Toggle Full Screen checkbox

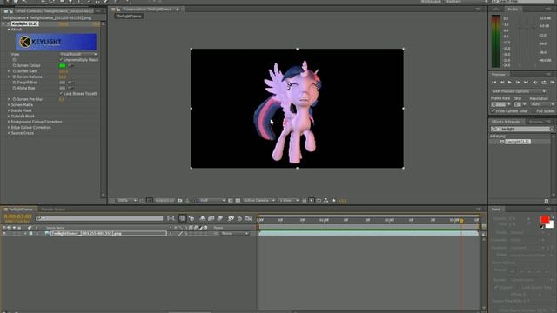click(534, 111)
